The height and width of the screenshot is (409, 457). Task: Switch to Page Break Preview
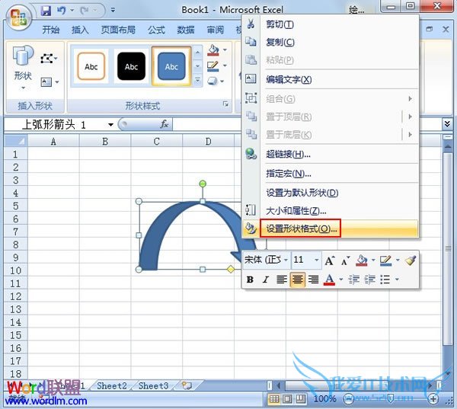click(x=300, y=398)
